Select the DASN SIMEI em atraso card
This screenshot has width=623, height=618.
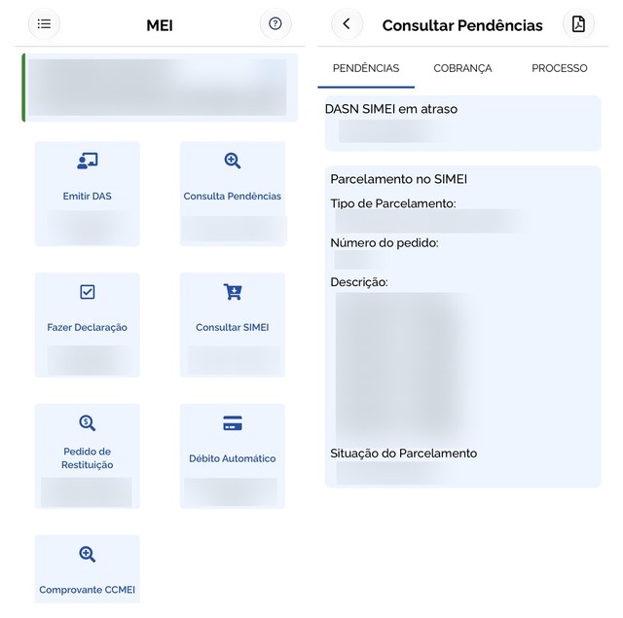pyautogui.click(x=463, y=124)
